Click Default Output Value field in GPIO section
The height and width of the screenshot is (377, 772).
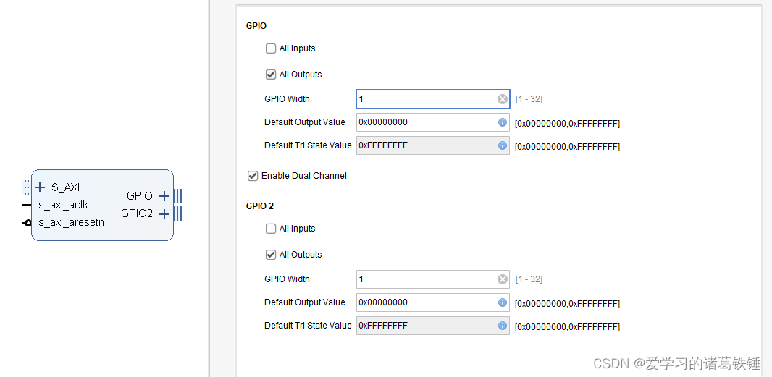click(x=433, y=122)
